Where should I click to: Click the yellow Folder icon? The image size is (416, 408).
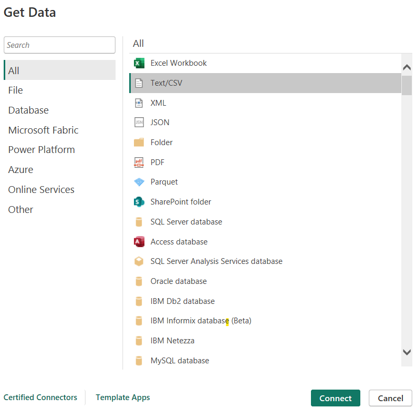coord(139,142)
